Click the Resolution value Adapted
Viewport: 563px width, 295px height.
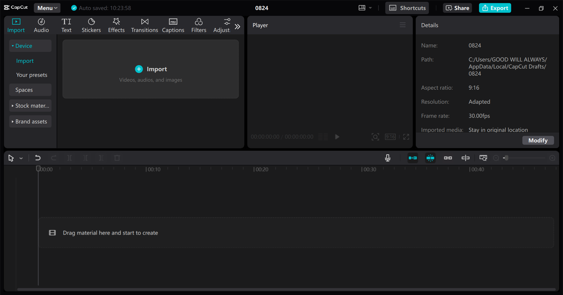[479, 102]
